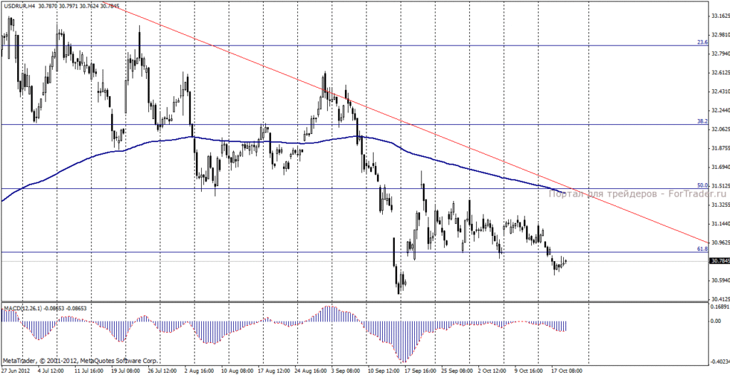Click the current price tag 30.7845
This screenshot has height=375, width=730.
(x=719, y=261)
